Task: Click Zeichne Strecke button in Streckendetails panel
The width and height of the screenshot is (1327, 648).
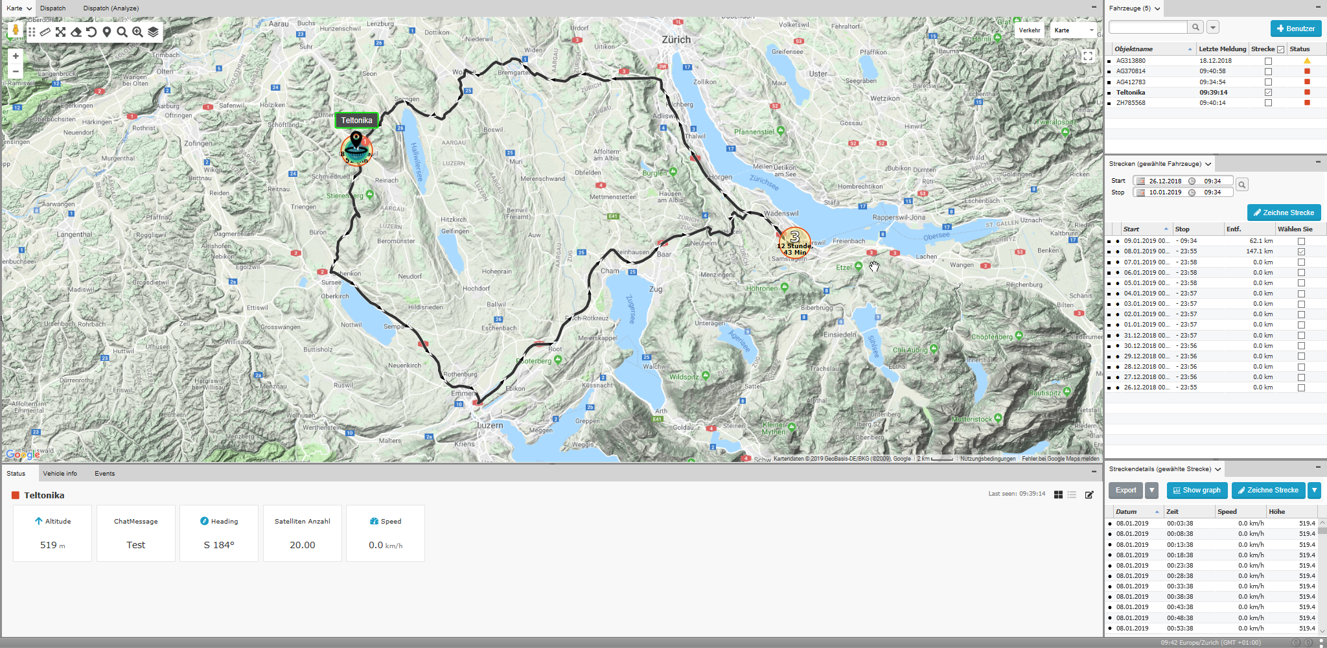Action: (x=1269, y=491)
